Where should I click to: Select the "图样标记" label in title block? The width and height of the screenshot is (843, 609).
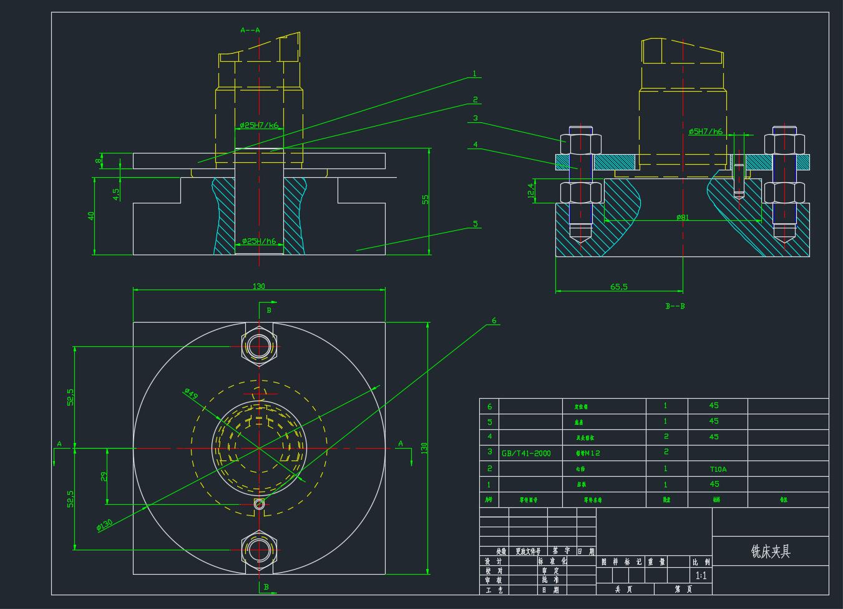(621, 562)
